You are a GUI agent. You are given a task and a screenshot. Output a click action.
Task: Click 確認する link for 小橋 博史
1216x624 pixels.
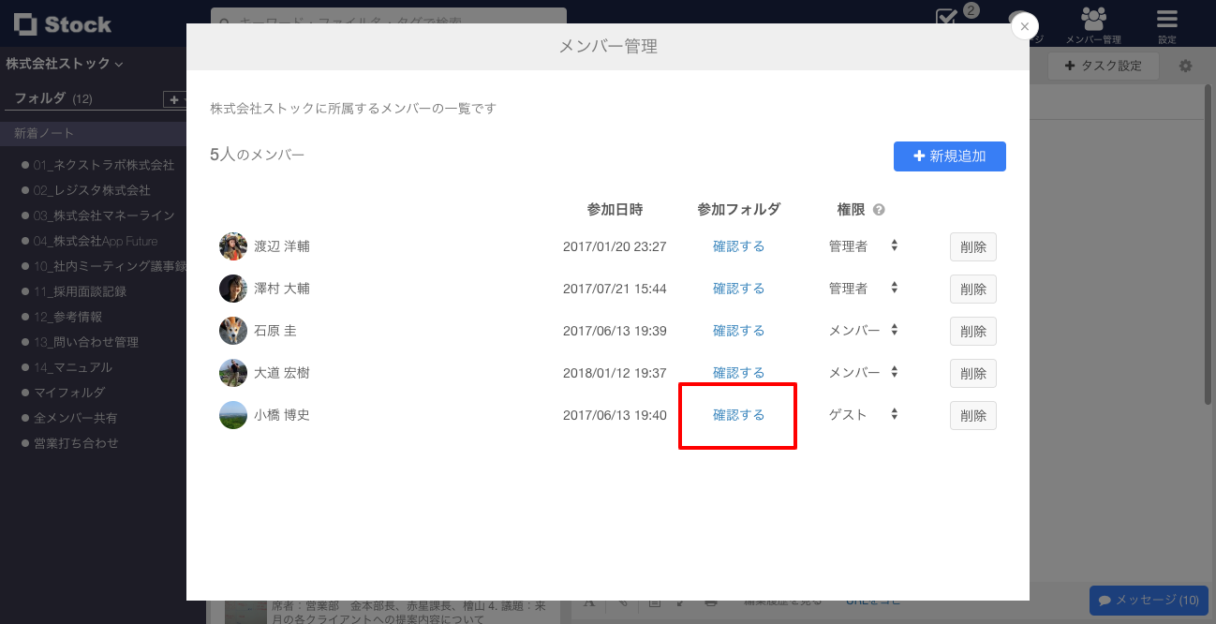tap(738, 415)
